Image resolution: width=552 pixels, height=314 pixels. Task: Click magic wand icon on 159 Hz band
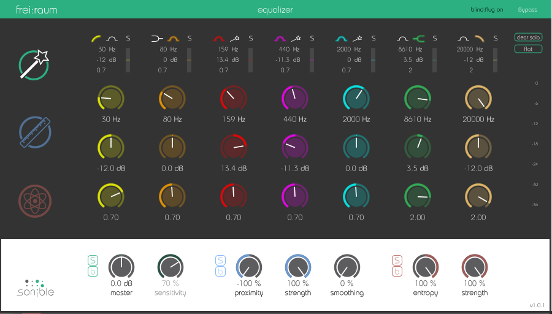pos(235,38)
